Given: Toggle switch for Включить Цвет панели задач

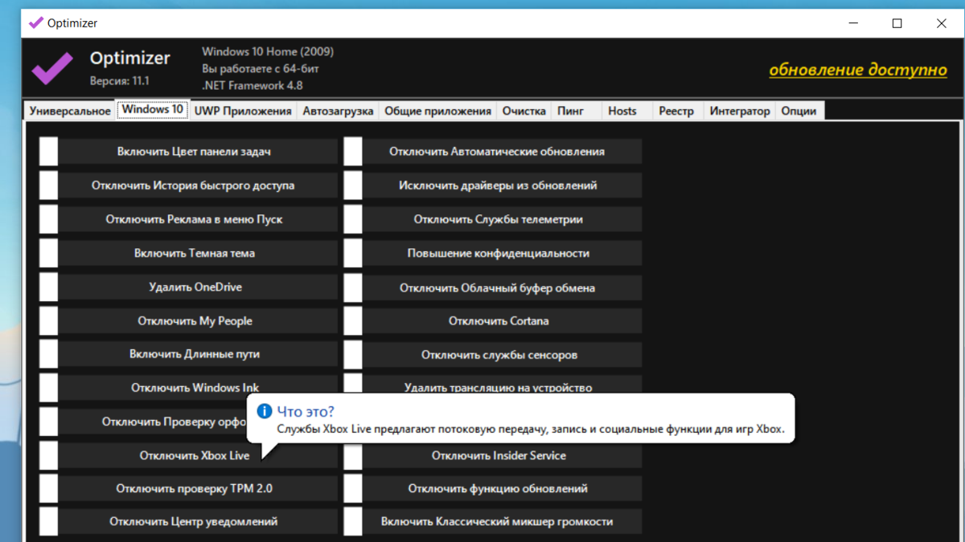Looking at the screenshot, I should tap(48, 152).
